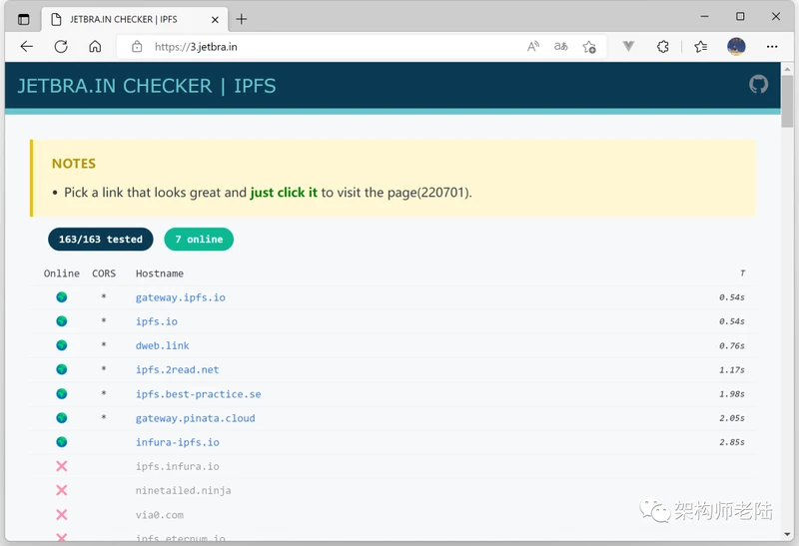Screen dimensions: 799x546
Task: Open Favorites list icon
Action: [x=701, y=47]
